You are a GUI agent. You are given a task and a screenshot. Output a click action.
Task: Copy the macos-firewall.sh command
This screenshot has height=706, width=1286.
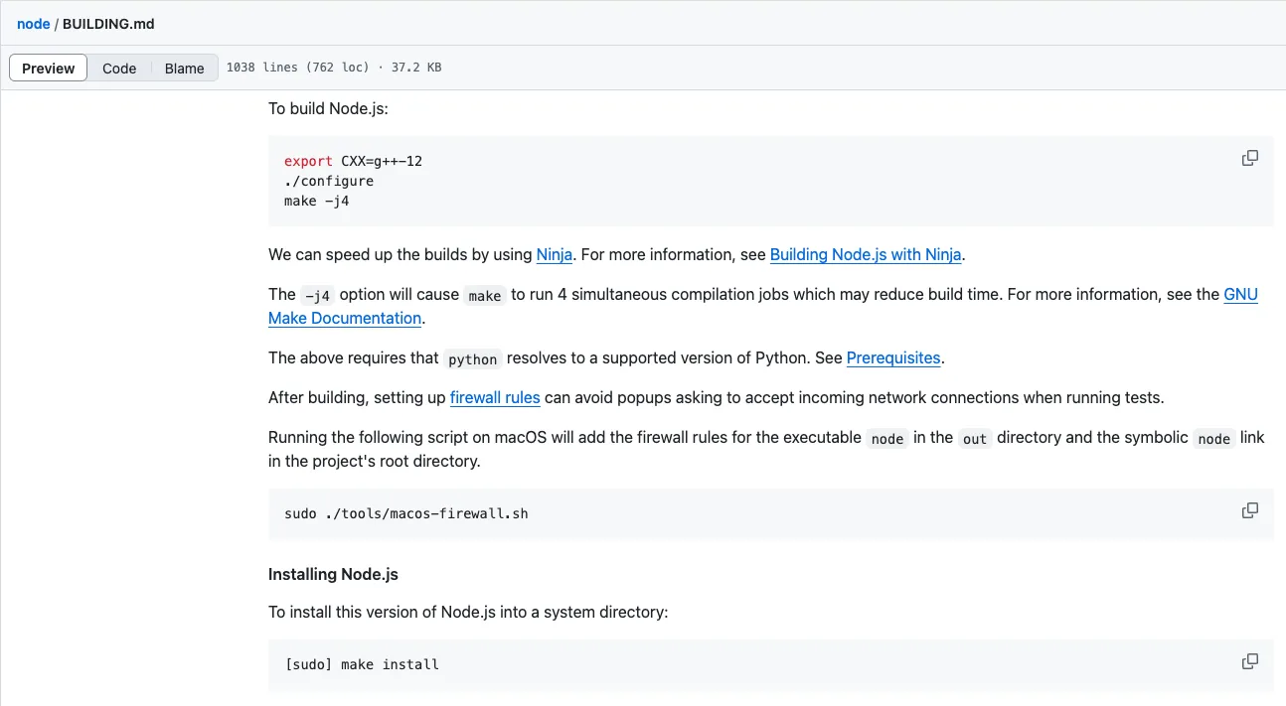tap(1250, 510)
